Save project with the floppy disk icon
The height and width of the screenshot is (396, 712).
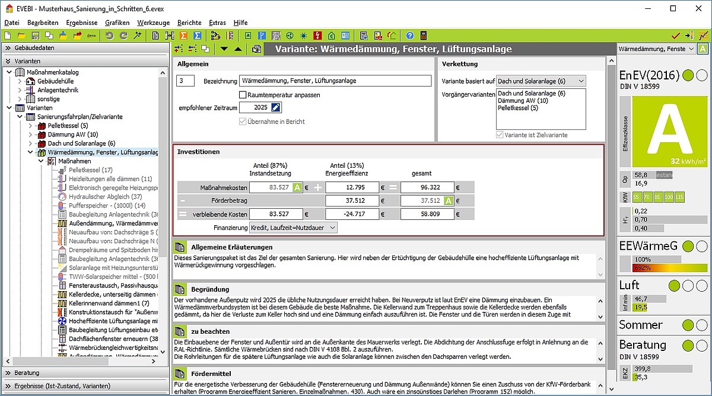coord(36,36)
